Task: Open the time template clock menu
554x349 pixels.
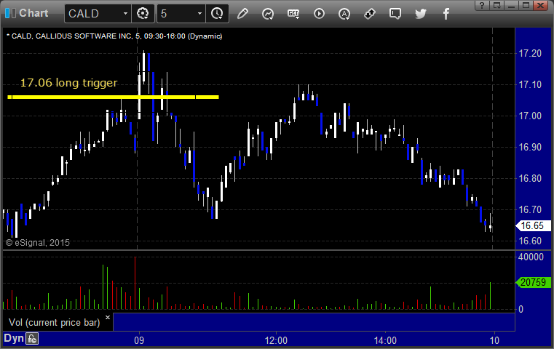Action: [x=217, y=14]
